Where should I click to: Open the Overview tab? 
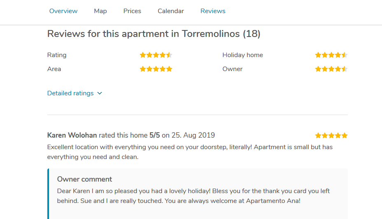tap(63, 11)
